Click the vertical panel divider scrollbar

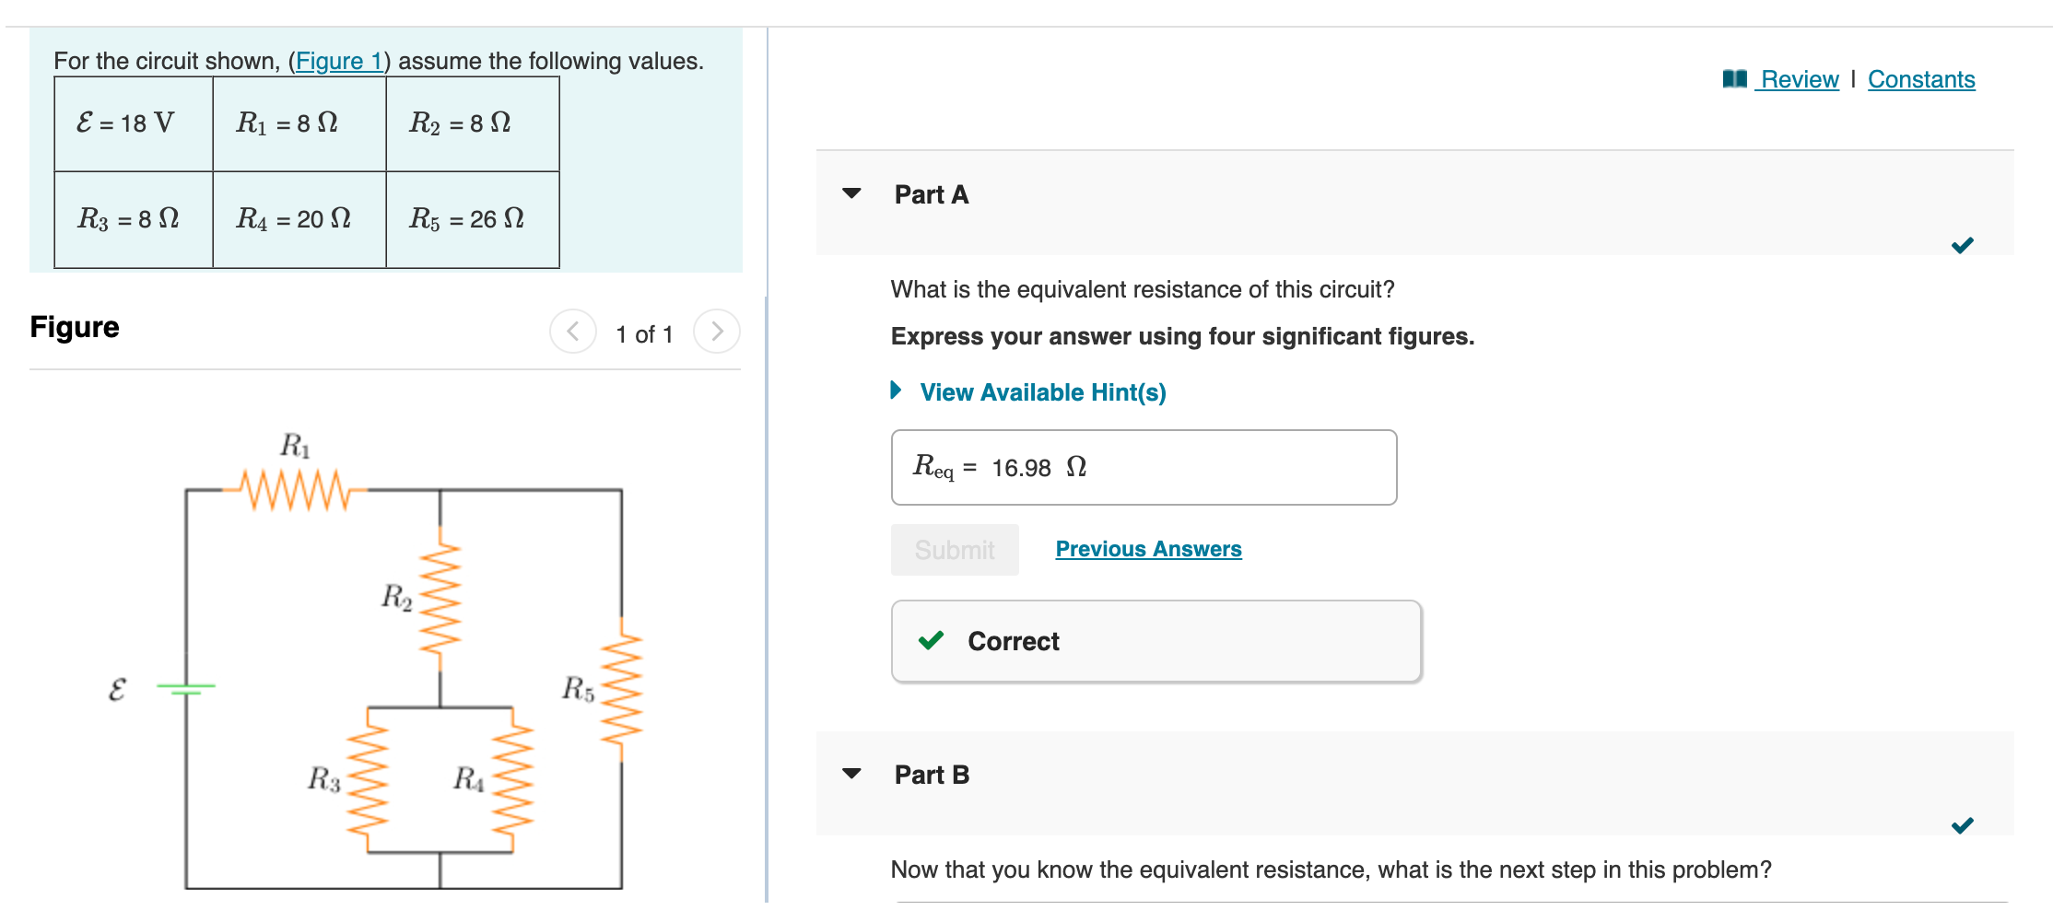(x=767, y=599)
